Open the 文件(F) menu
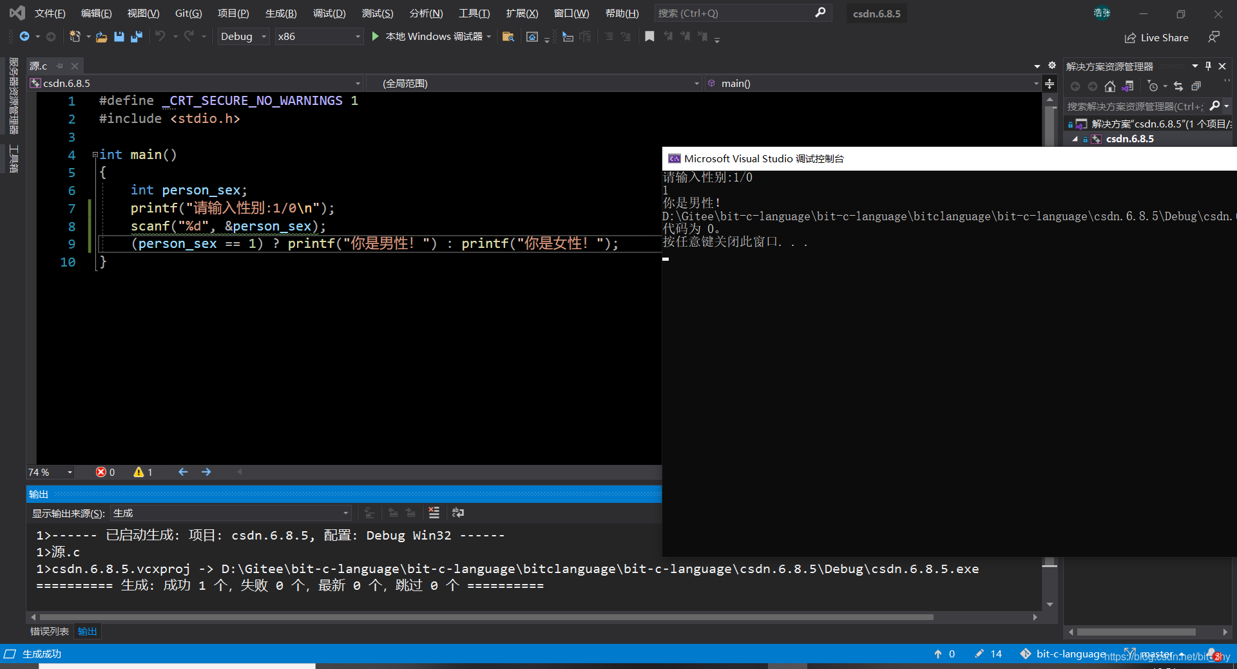Viewport: 1237px width, 669px height. (50, 14)
